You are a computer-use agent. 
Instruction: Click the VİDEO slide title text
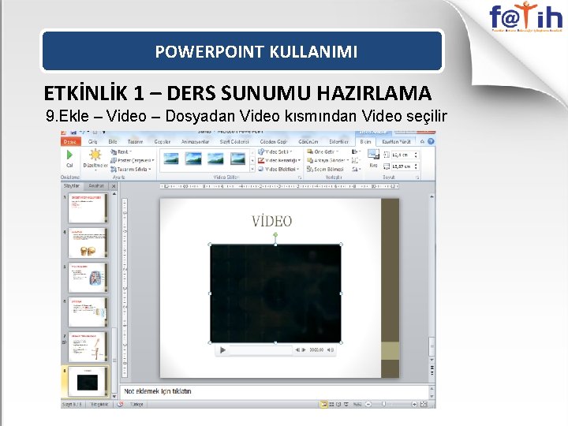tap(271, 221)
